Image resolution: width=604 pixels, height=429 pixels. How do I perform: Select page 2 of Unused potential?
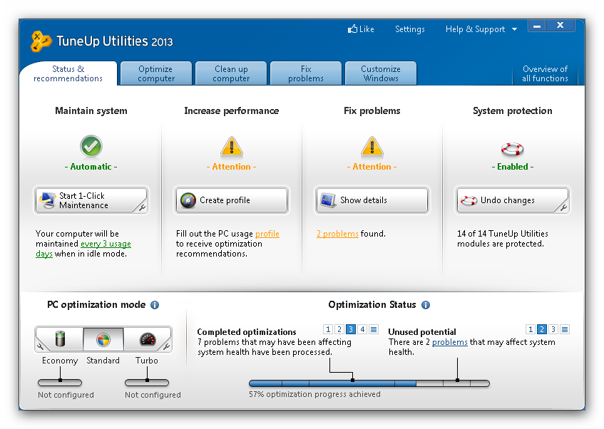pyautogui.click(x=542, y=329)
